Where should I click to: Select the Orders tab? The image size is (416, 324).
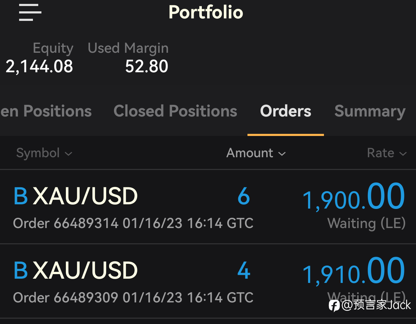(285, 111)
